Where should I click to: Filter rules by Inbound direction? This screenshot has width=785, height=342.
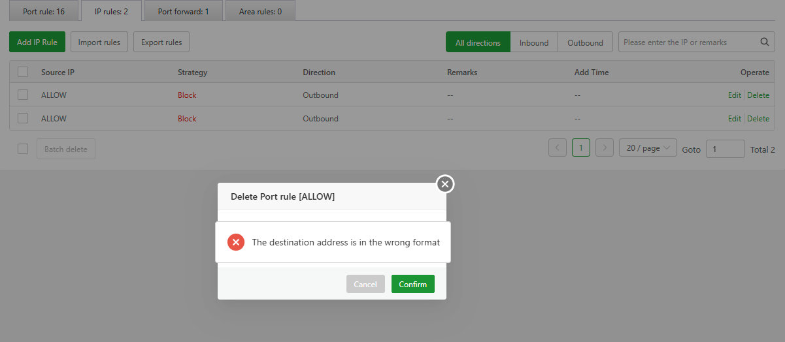tap(534, 42)
